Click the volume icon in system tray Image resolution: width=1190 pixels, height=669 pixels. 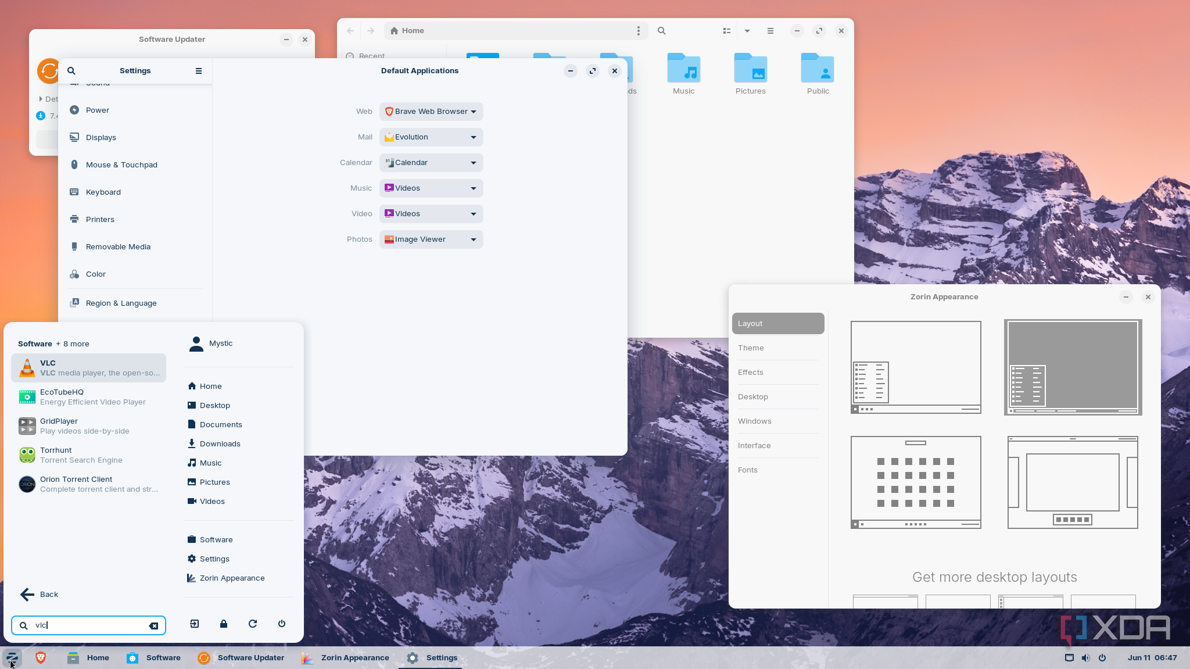pyautogui.click(x=1085, y=658)
